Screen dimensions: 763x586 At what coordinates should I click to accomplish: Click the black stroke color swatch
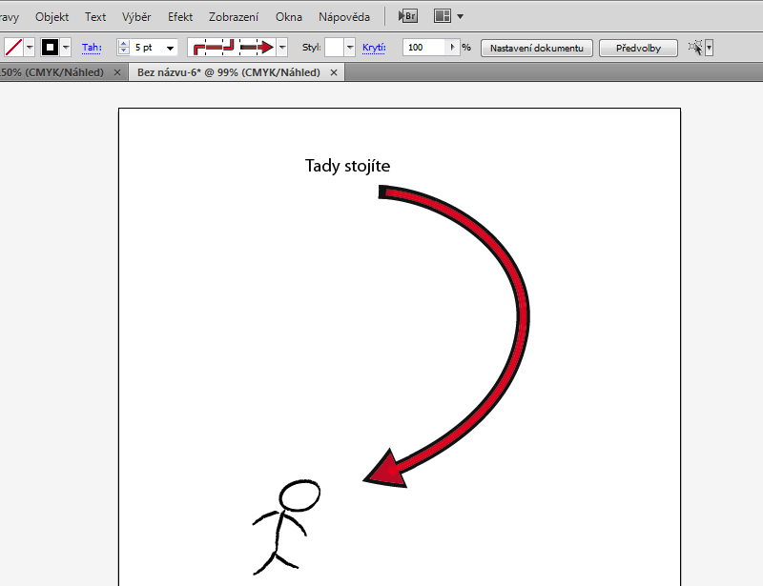[x=50, y=47]
